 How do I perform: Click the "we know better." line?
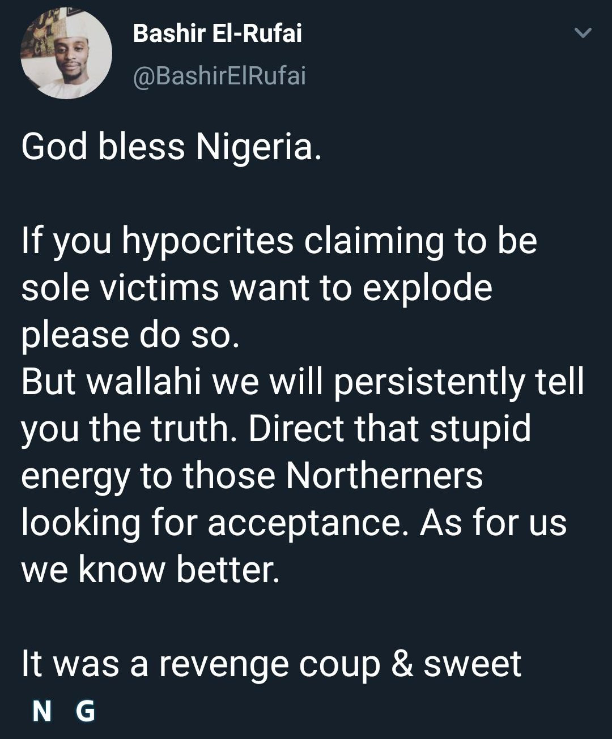pyautogui.click(x=150, y=569)
